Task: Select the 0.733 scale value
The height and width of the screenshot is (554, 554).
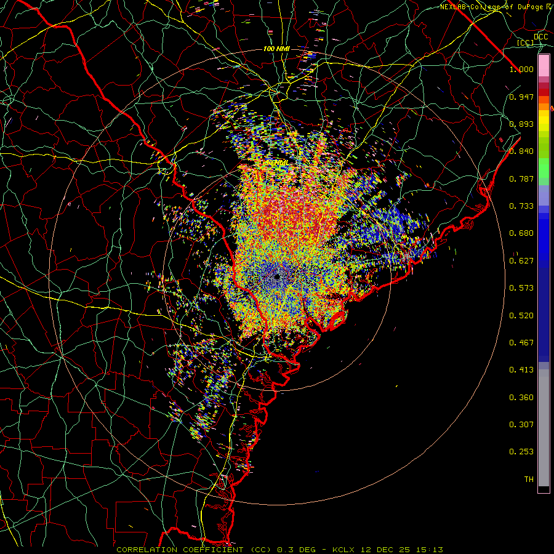Action: click(521, 206)
